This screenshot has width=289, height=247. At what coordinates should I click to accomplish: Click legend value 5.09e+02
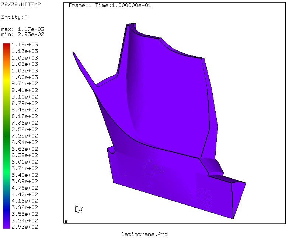(25, 182)
